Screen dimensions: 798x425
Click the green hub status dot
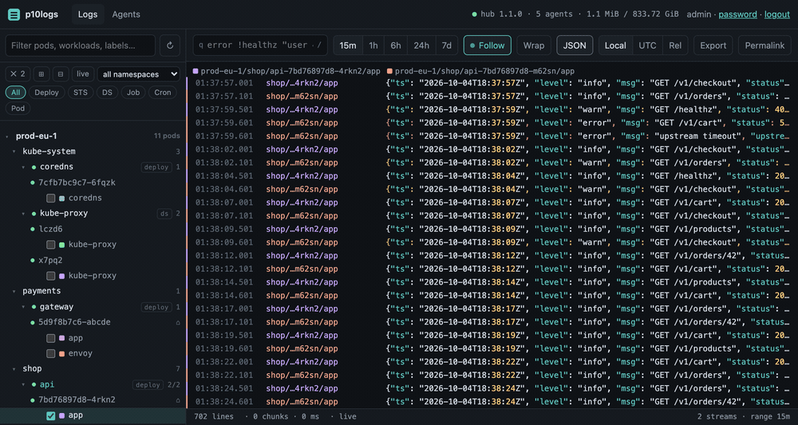pos(474,14)
